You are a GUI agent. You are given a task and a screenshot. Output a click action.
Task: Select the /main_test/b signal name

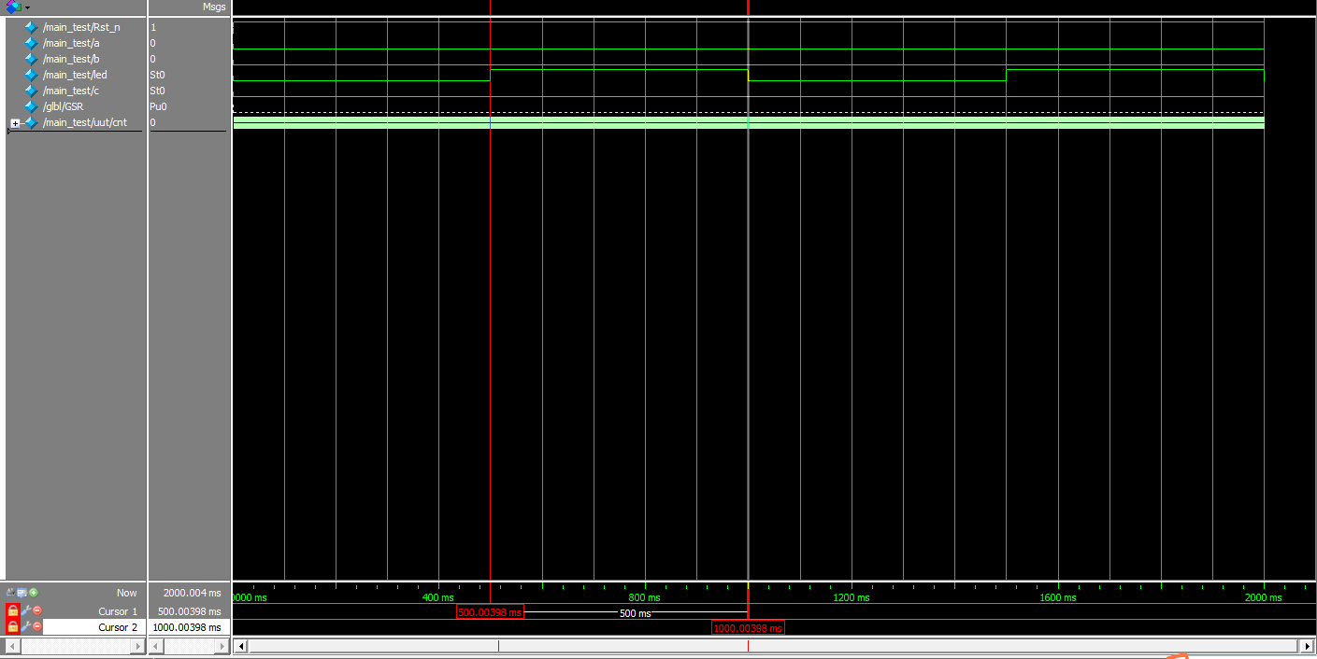point(72,59)
